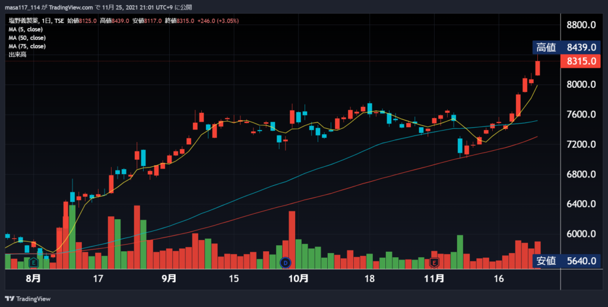Click the 6000.0 price axis label

tap(581, 234)
